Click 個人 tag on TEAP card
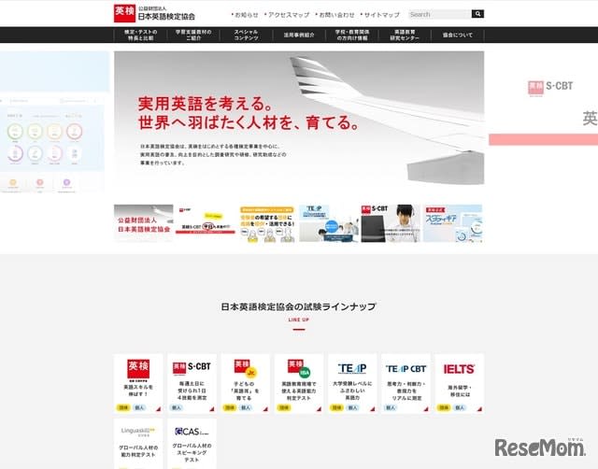 point(353,407)
